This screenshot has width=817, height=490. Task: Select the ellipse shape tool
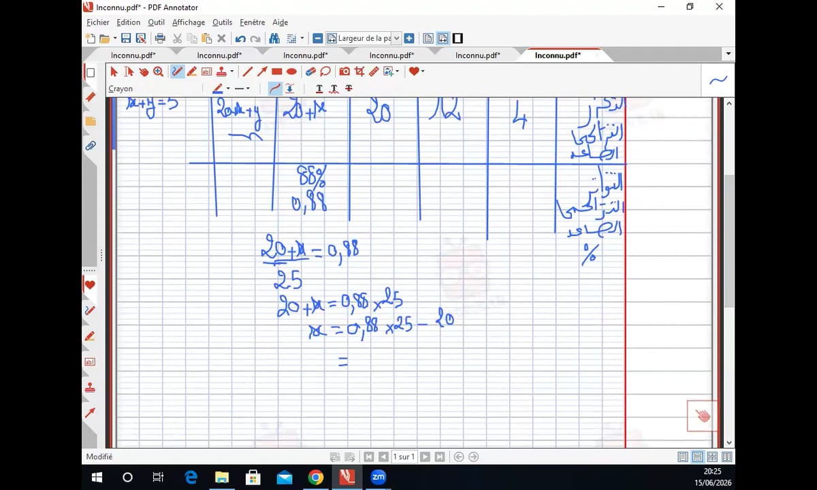(292, 71)
